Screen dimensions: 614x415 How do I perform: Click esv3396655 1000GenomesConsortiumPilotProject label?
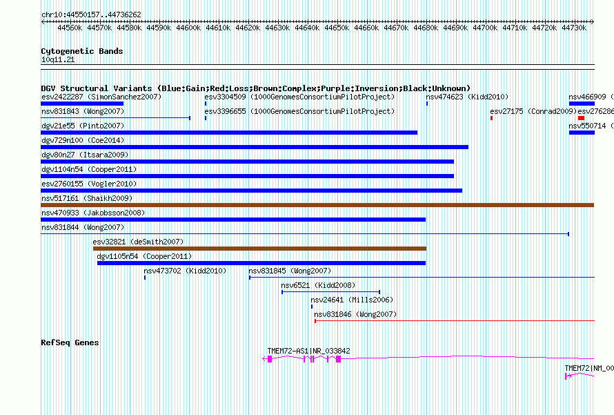click(299, 111)
